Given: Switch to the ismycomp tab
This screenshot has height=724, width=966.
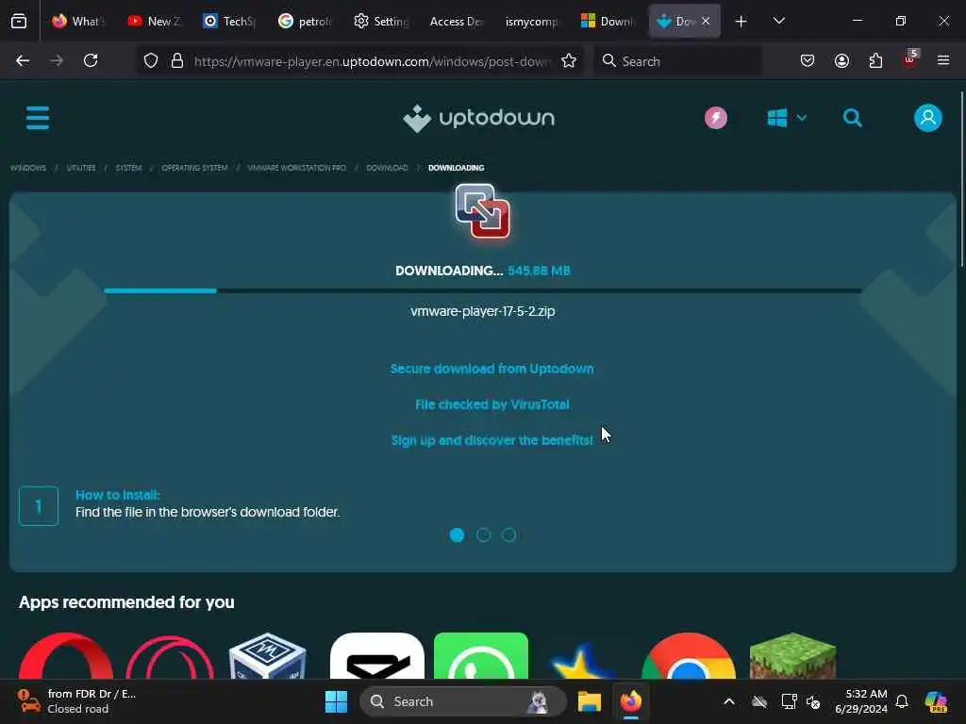Looking at the screenshot, I should click(532, 21).
